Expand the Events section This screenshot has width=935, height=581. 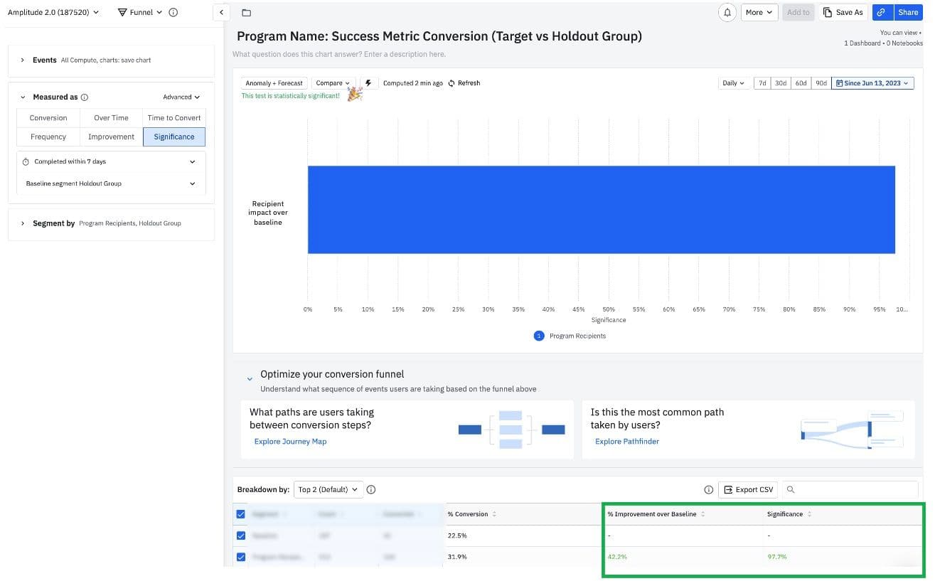(x=22, y=60)
